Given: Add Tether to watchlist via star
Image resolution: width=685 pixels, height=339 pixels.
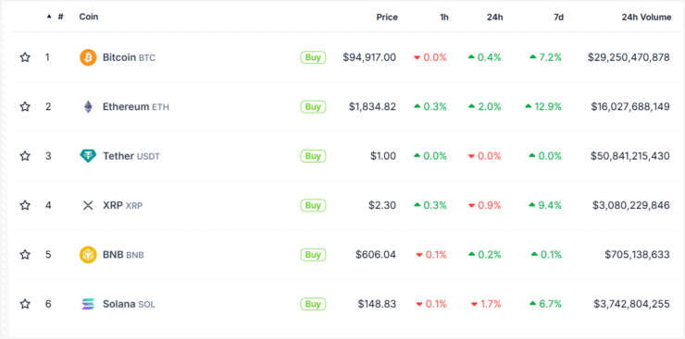Looking at the screenshot, I should [x=25, y=155].
